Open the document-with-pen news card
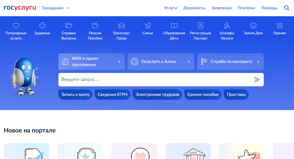The image size is (294, 159). click(x=27, y=151)
